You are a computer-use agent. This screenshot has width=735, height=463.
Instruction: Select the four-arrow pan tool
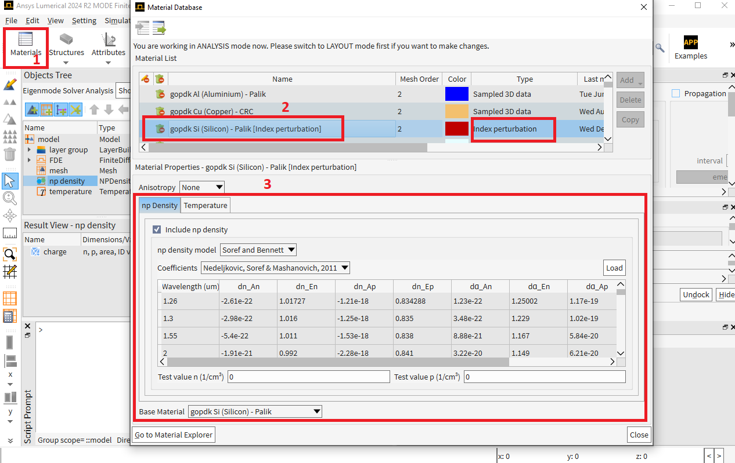point(10,216)
